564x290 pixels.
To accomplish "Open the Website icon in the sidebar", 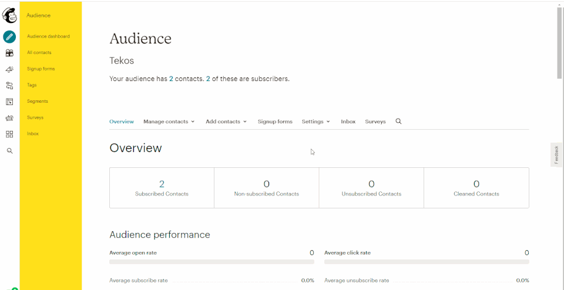I will 9,102.
